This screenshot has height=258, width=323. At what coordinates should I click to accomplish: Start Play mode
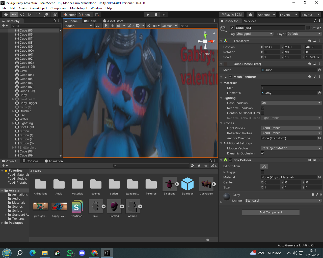148,15
